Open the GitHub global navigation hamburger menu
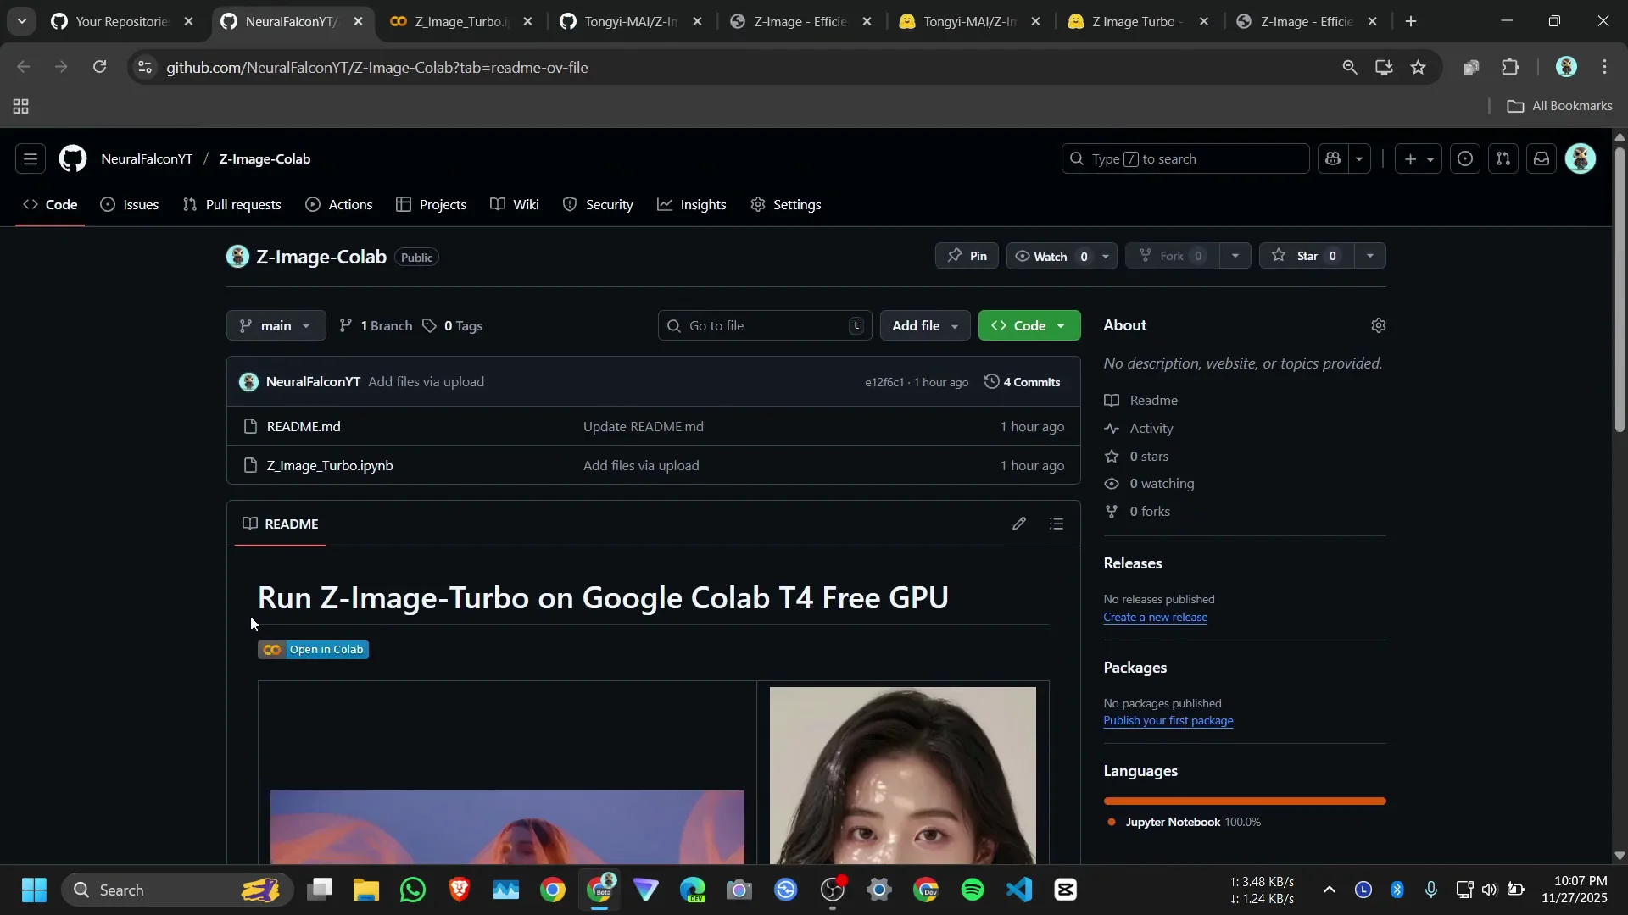1628x915 pixels. pos(31,159)
